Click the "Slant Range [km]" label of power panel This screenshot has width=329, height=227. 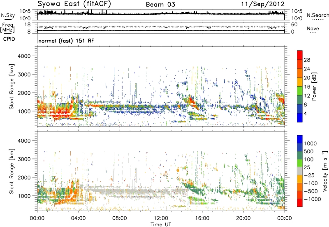coord(12,86)
